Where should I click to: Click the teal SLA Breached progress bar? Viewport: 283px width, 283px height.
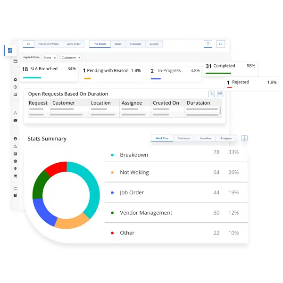[x=32, y=78]
